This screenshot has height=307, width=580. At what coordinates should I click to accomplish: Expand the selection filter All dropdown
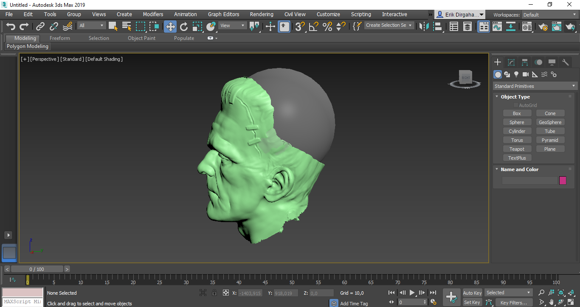(91, 25)
